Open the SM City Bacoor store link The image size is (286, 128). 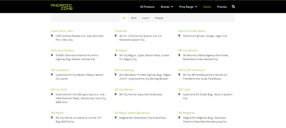[x=60, y=70]
